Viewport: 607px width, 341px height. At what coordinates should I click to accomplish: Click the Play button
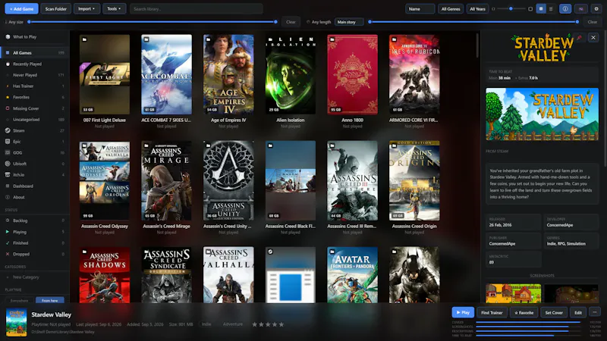coord(463,312)
